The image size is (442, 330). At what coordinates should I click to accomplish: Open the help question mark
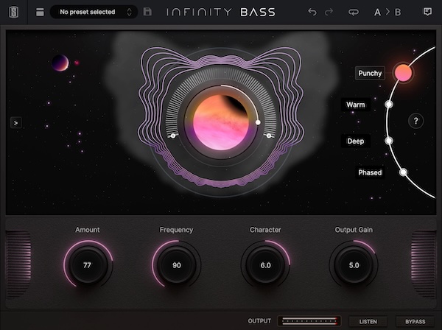415,122
